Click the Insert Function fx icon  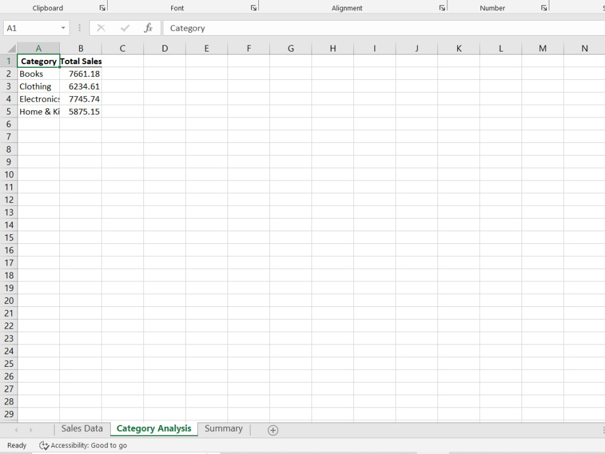(x=148, y=28)
